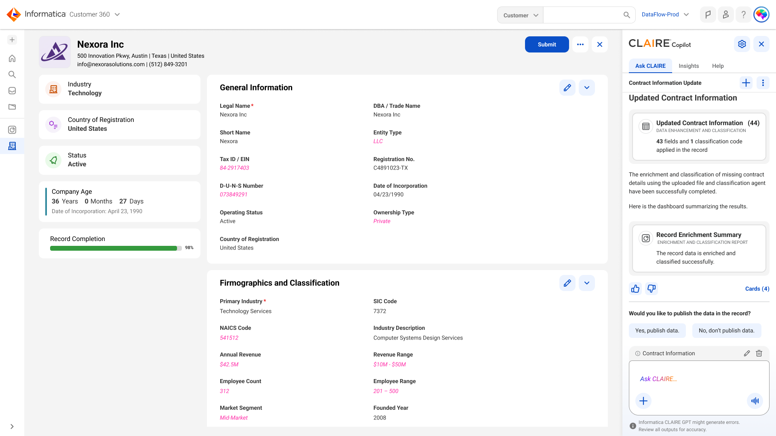776x436 pixels.
Task: Click the voice input waveform icon
Action: coord(755,401)
